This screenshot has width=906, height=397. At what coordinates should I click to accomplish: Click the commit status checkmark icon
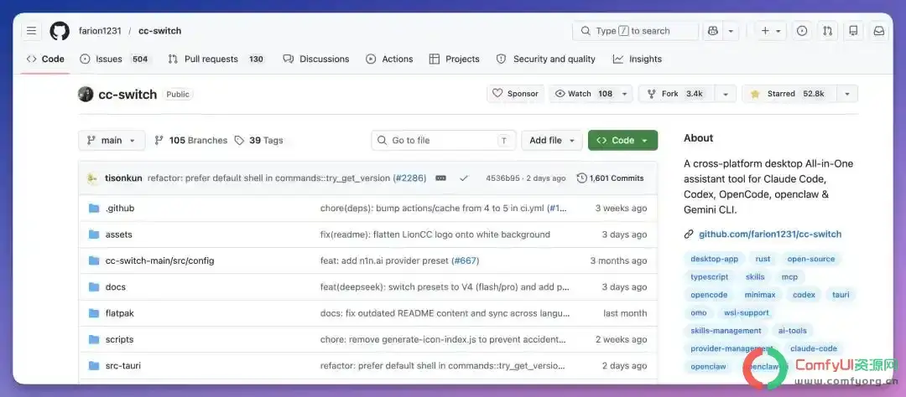point(463,178)
